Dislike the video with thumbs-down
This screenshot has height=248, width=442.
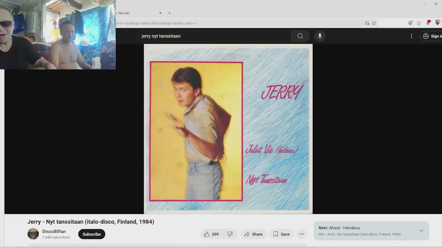(x=230, y=234)
